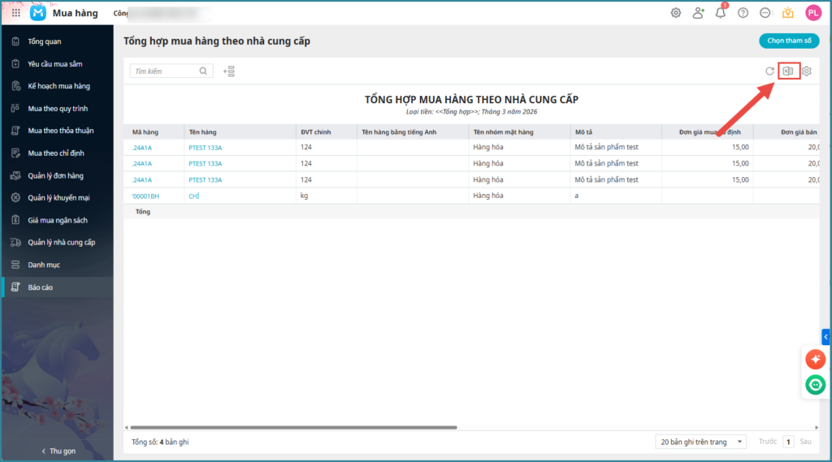
Task: Open Mua theo chỉ định menu
Action: coord(58,153)
